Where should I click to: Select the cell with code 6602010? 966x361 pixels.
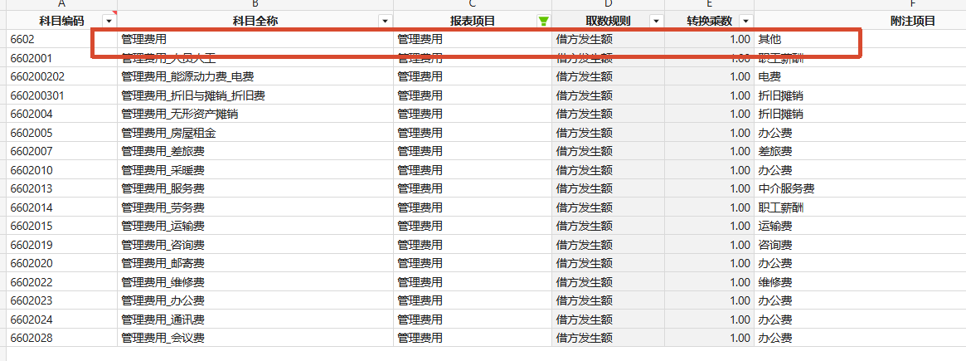[x=61, y=170]
